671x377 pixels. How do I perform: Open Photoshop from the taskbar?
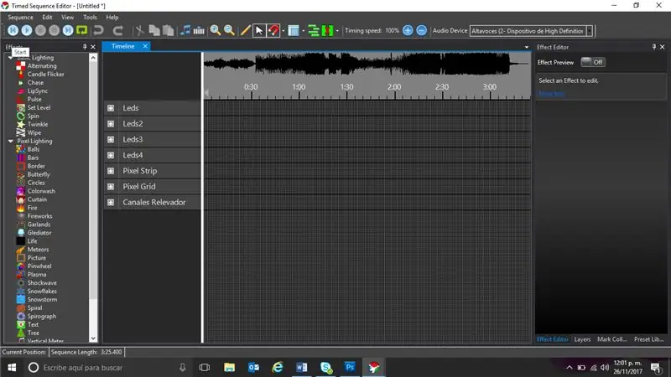350,367
